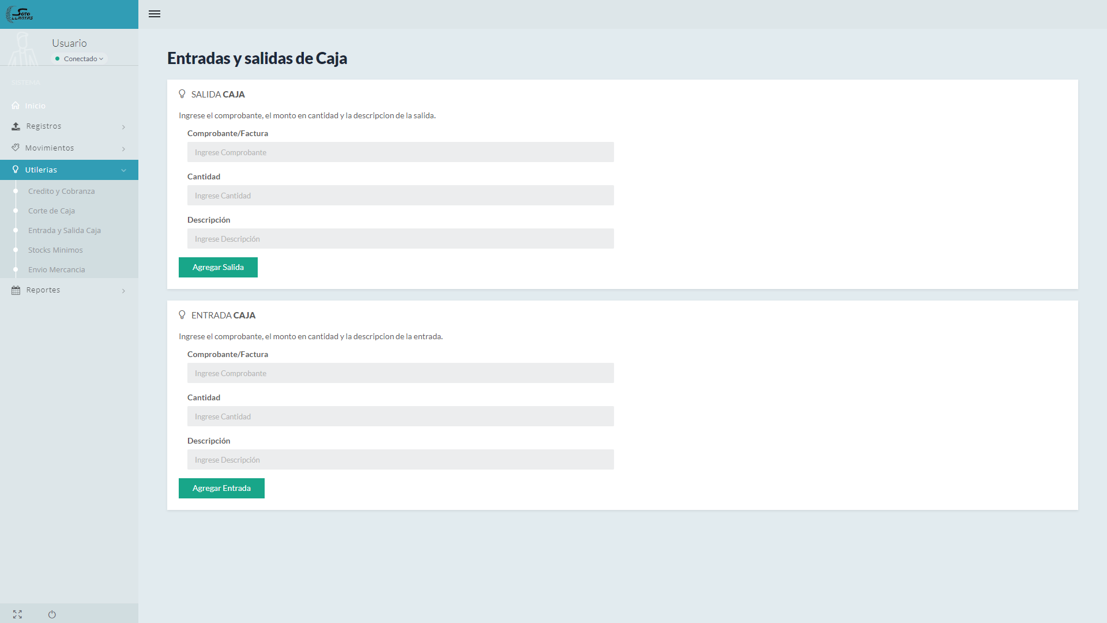Focus the Salida Comprobante input field
1107x623 pixels.
point(400,152)
